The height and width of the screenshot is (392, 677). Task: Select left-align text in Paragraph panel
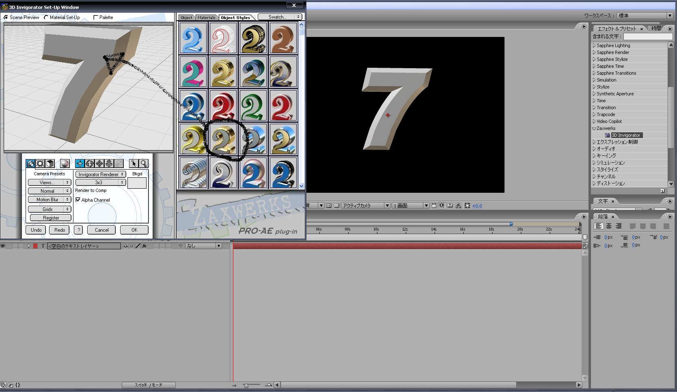point(599,226)
